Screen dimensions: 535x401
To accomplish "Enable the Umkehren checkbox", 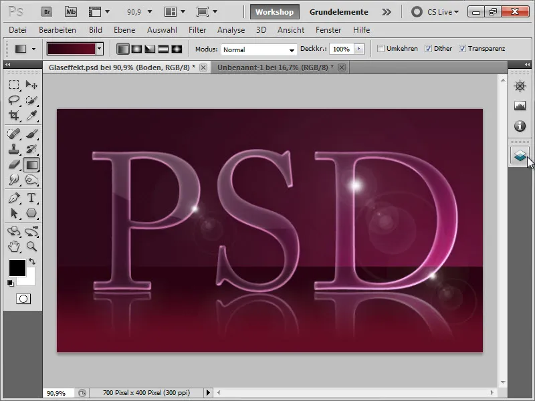I will [x=381, y=49].
